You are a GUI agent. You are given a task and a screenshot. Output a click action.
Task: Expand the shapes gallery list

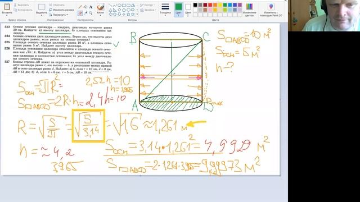(137, 14)
